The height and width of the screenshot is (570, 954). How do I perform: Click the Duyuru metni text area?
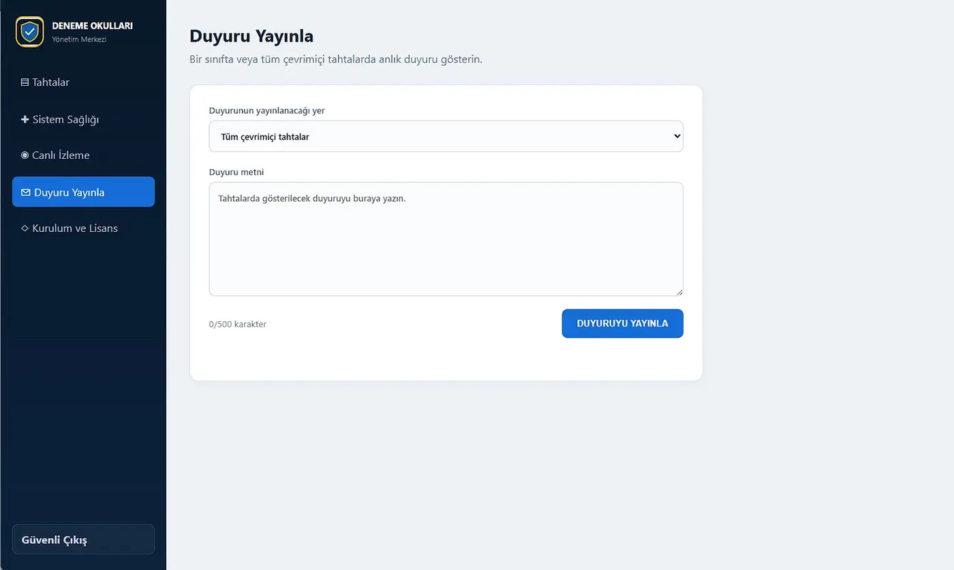[x=446, y=239]
